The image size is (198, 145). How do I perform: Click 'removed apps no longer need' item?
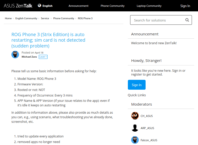[39, 142]
